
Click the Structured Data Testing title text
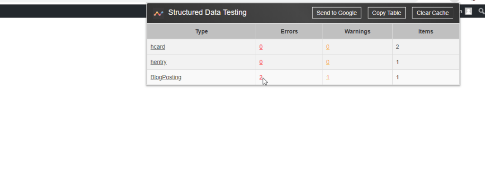coord(207,13)
